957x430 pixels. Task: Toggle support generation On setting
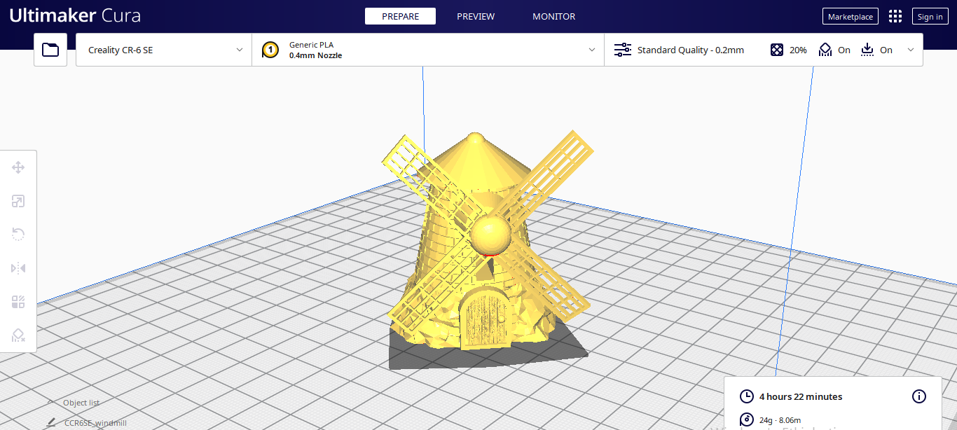[x=834, y=50]
